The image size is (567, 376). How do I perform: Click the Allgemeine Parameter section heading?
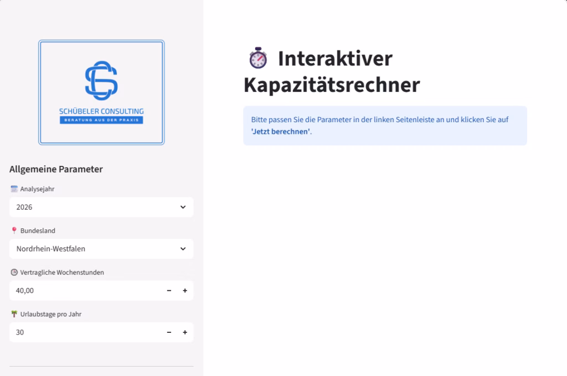pos(56,169)
